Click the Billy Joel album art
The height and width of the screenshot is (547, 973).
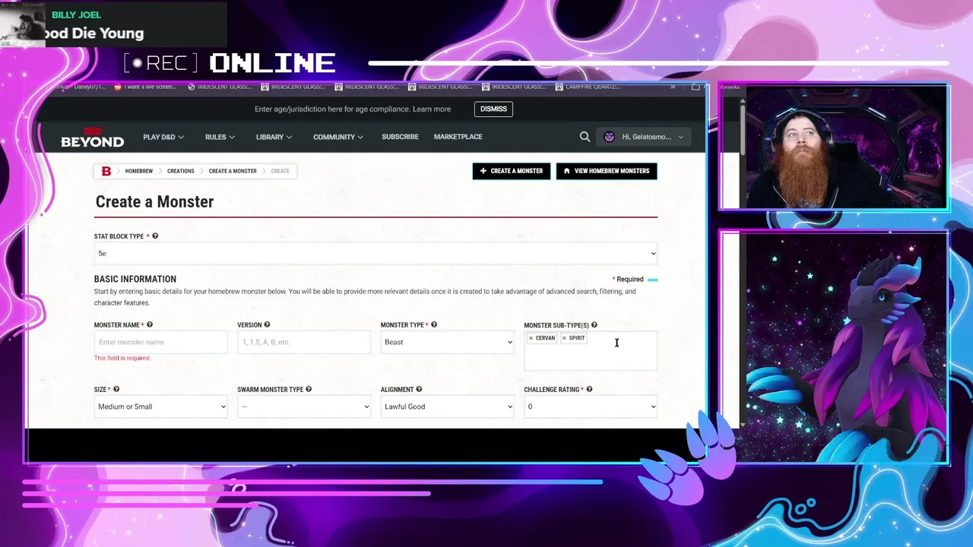pyautogui.click(x=23, y=24)
